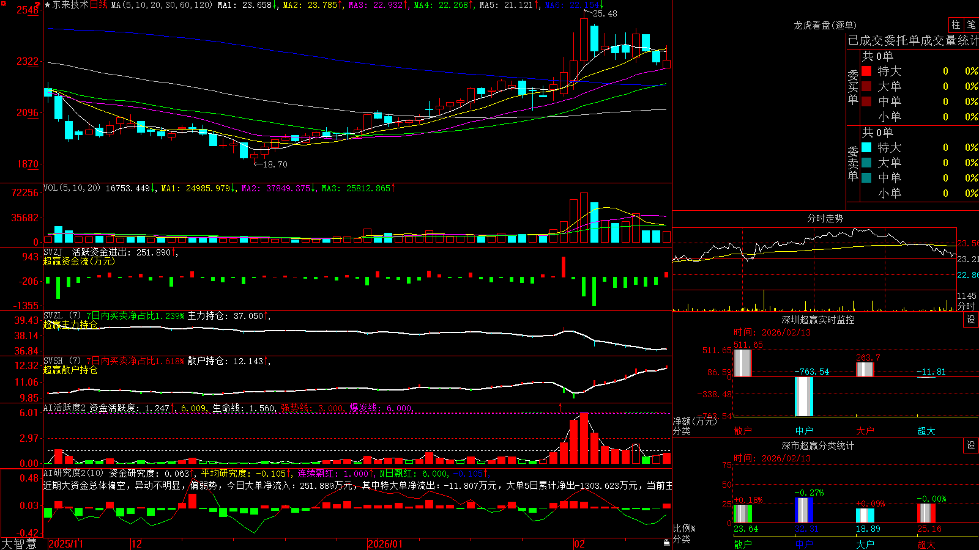Click the 12 month marker on timeline
This screenshot has width=979, height=550.
coord(137,544)
